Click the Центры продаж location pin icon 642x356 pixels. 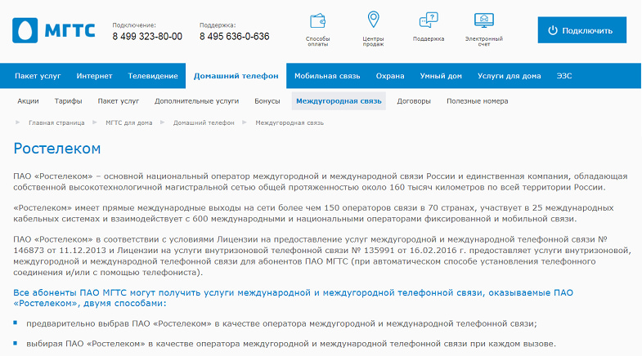click(x=373, y=20)
